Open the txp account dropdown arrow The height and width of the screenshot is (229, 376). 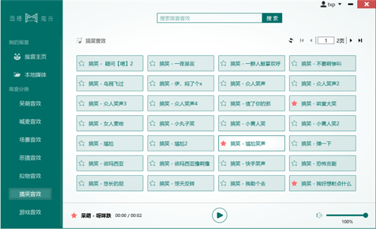[x=340, y=4]
